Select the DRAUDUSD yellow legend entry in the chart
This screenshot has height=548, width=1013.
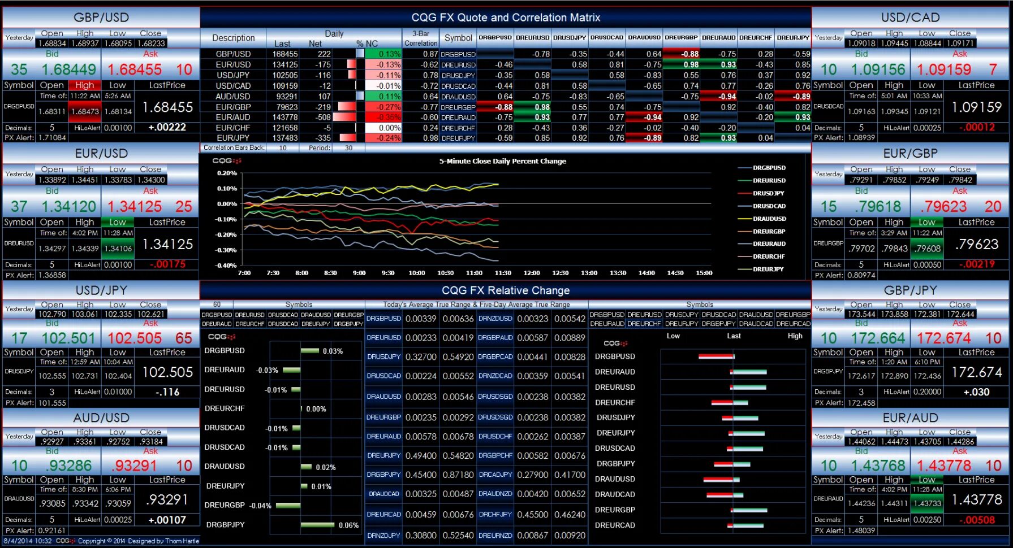click(762, 219)
